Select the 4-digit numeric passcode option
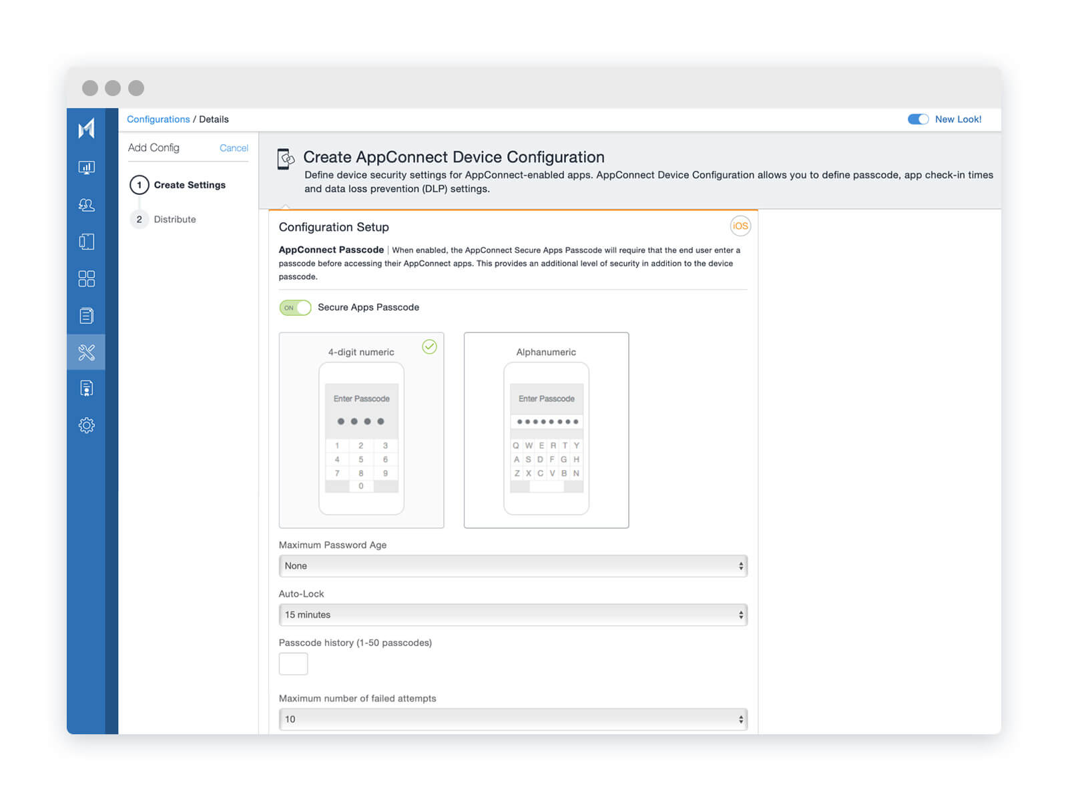Viewport: 1068px width, 801px height. 361,430
